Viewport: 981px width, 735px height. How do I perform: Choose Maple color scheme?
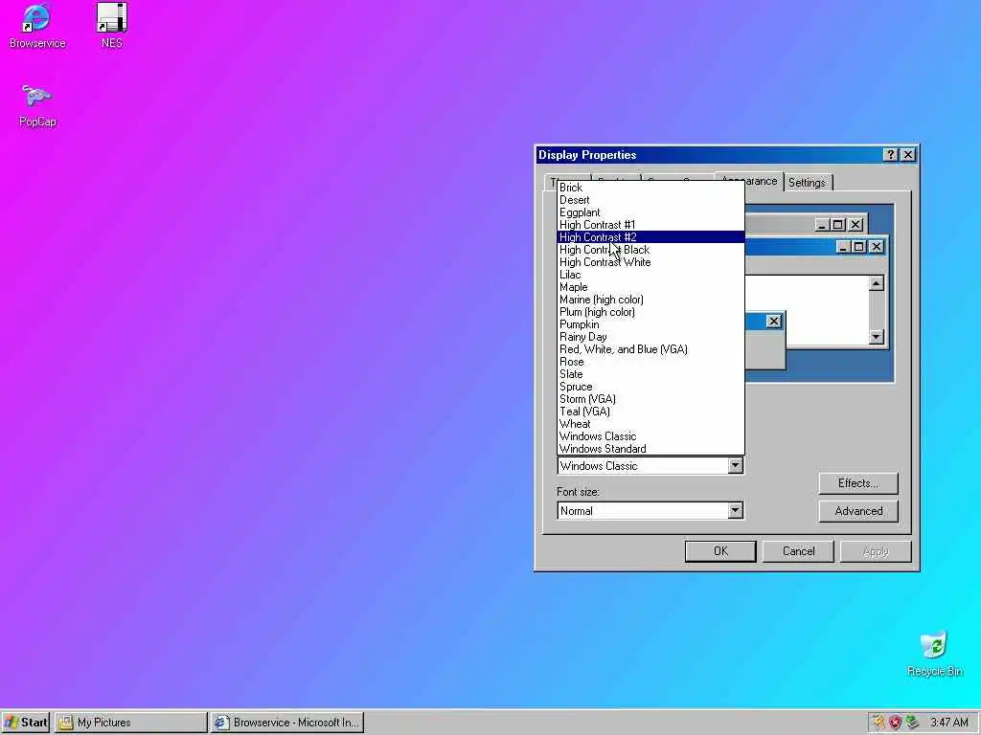[650, 287]
